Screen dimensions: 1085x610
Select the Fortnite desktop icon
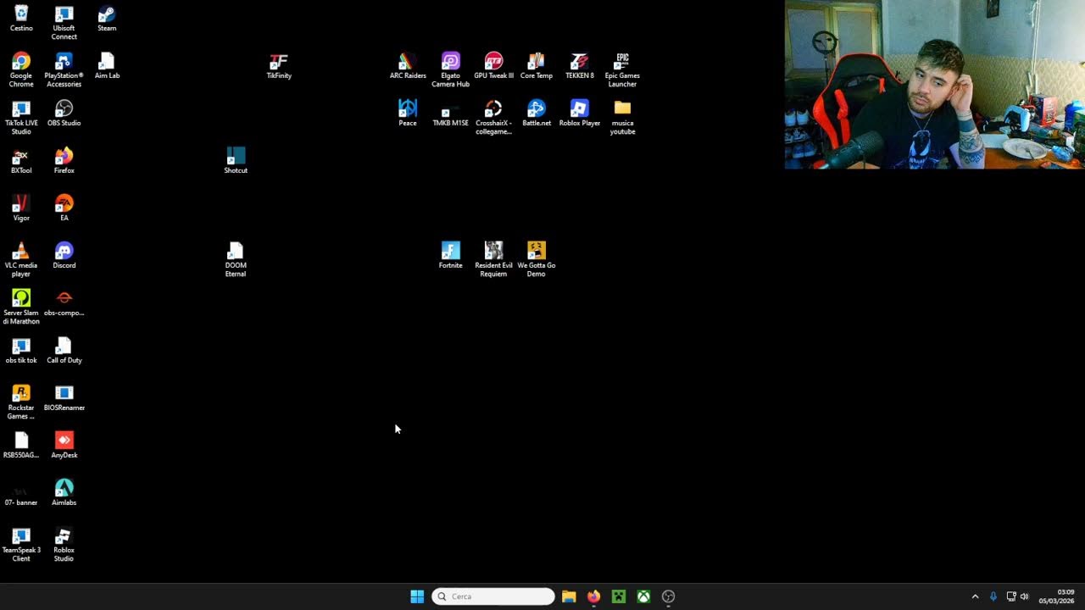450,255
